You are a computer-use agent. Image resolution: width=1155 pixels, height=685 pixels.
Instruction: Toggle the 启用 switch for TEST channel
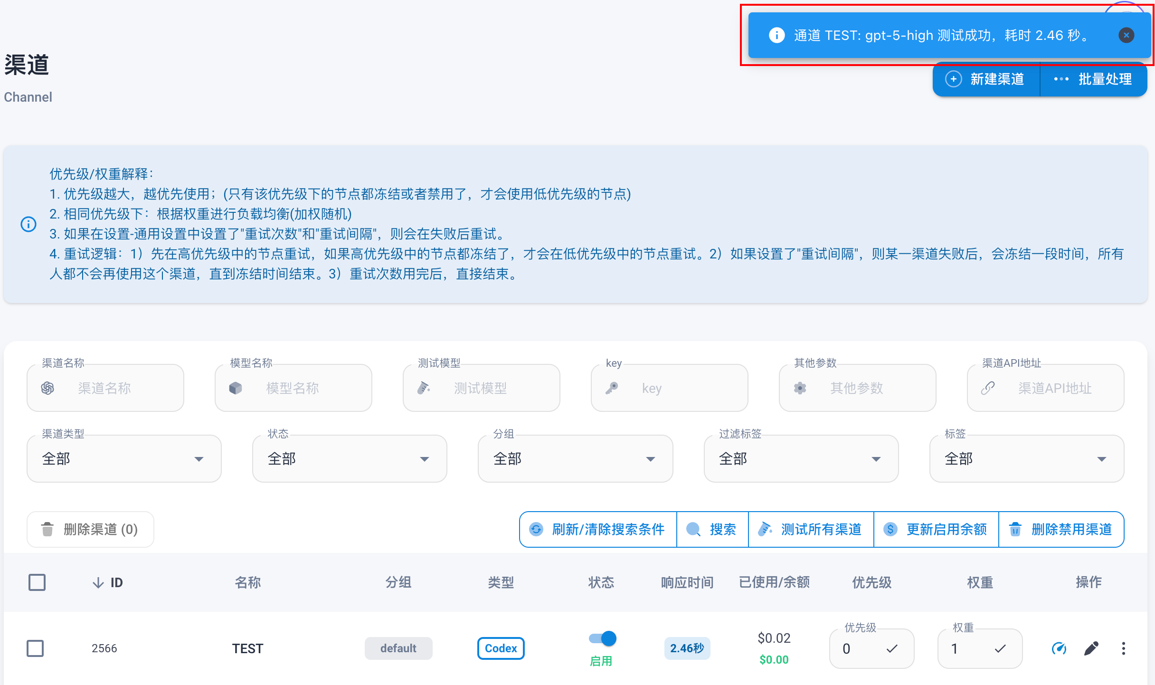click(602, 638)
